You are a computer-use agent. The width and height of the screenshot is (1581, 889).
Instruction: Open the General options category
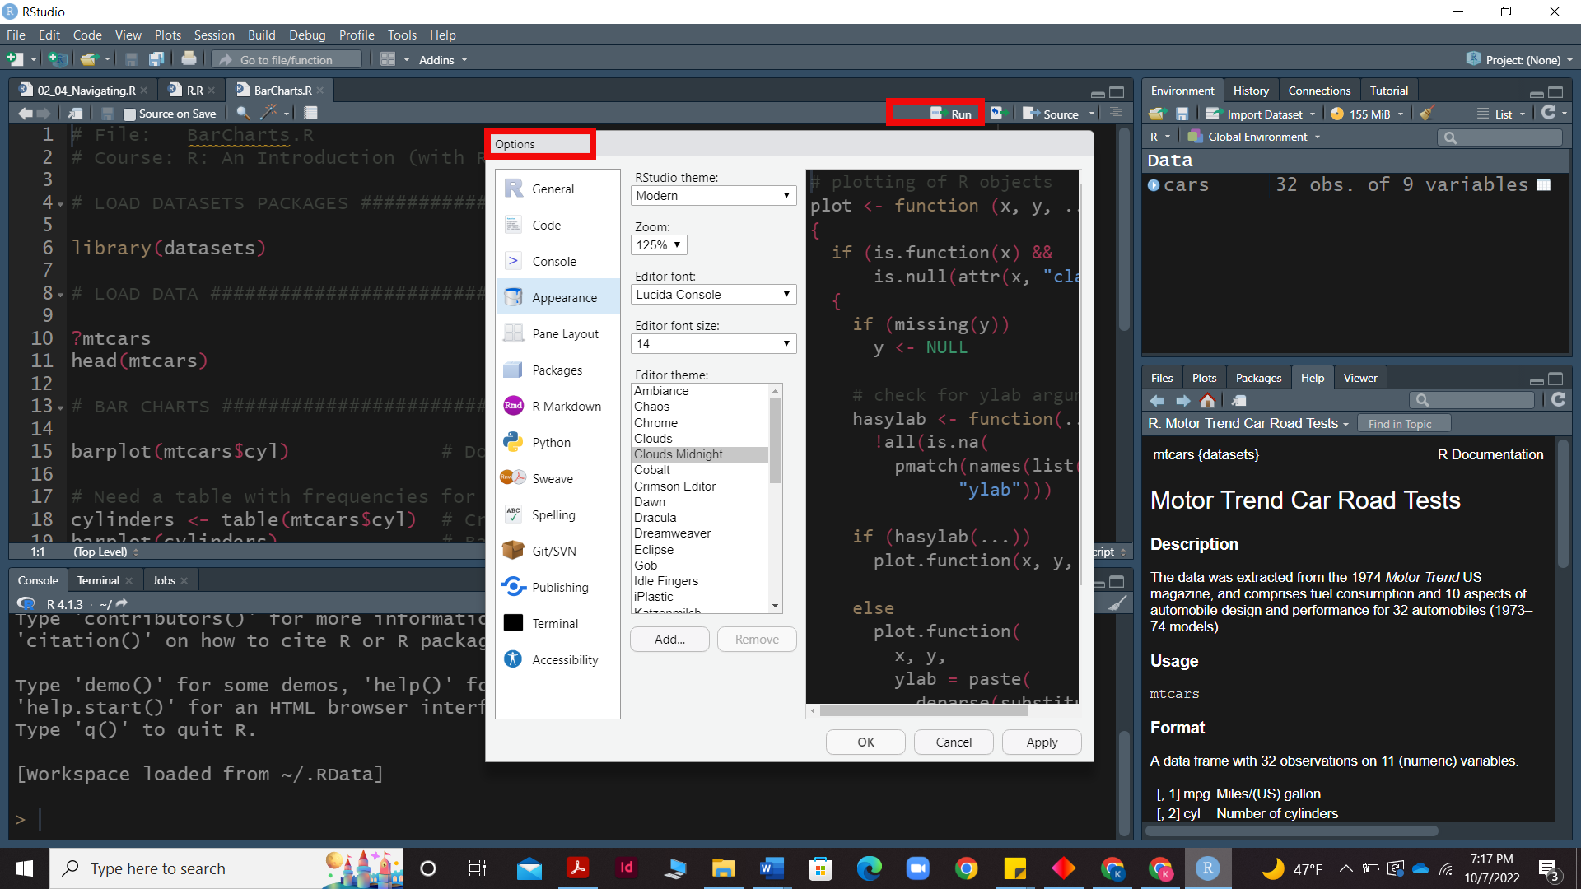click(x=557, y=189)
